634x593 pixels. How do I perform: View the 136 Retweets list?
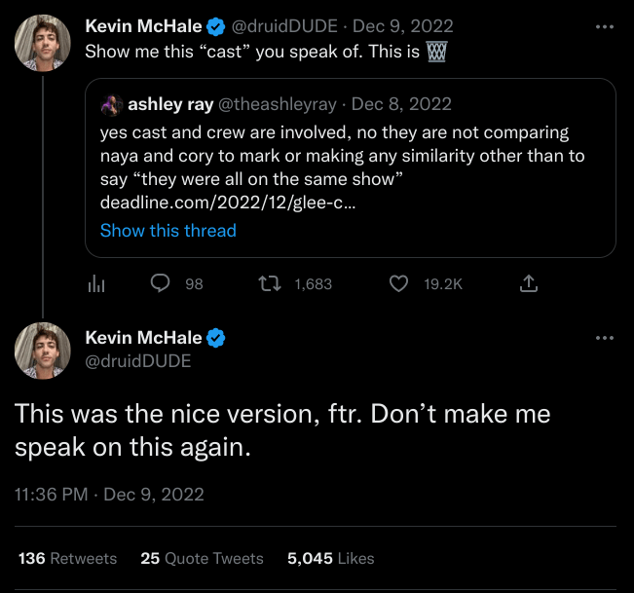[x=68, y=558]
